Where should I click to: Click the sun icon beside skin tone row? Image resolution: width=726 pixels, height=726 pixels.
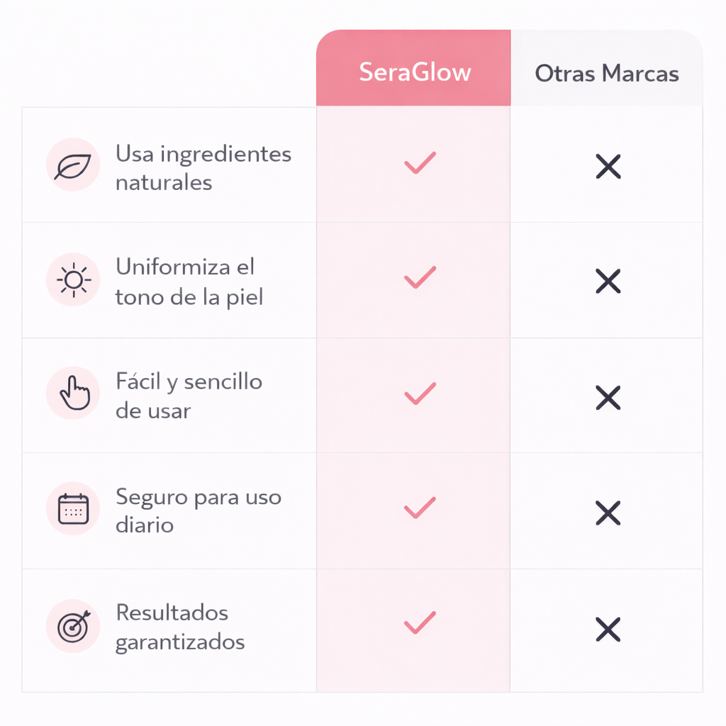(x=73, y=280)
